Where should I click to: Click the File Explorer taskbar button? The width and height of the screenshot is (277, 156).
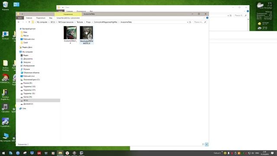[x=60, y=153]
